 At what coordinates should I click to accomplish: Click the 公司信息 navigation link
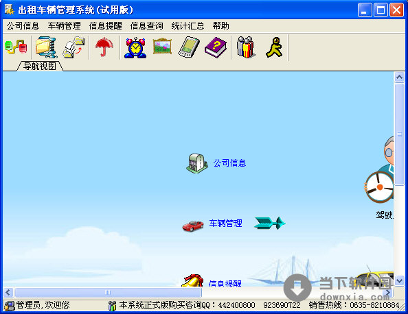[230, 163]
